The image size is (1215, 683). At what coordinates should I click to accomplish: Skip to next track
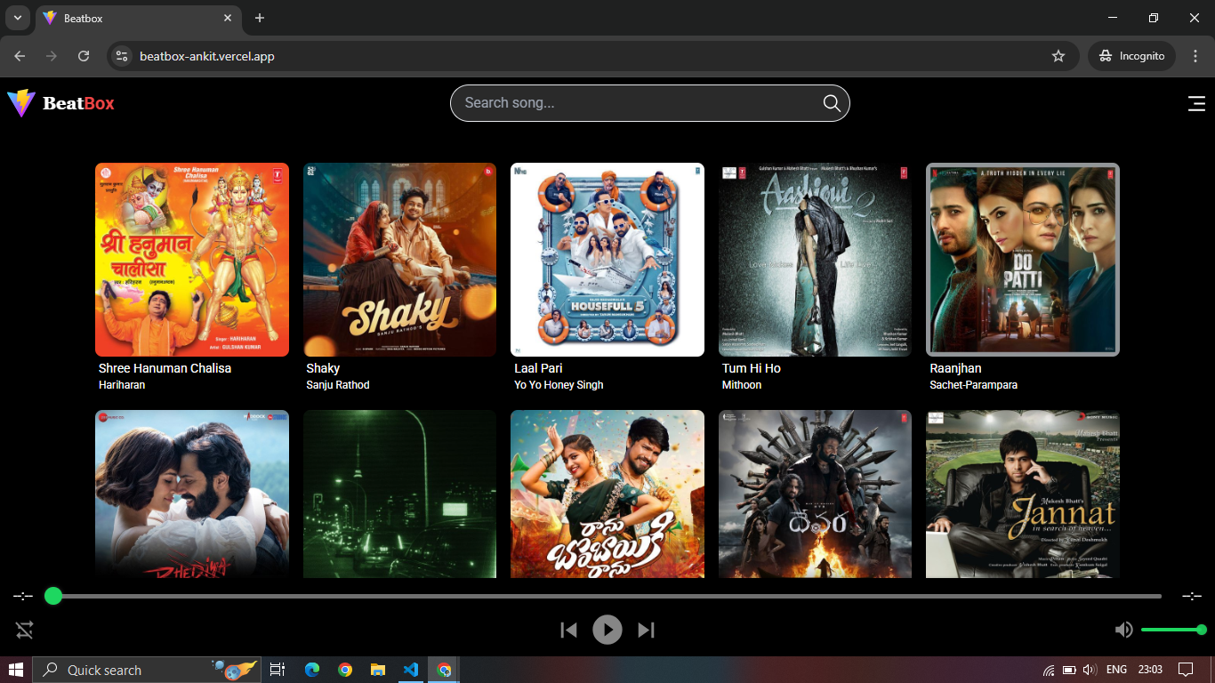click(x=647, y=631)
